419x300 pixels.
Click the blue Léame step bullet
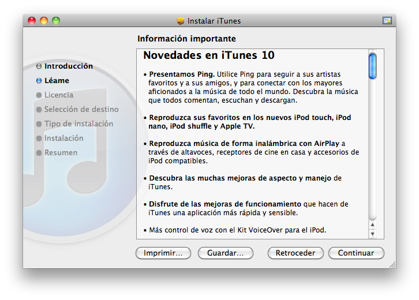point(39,80)
